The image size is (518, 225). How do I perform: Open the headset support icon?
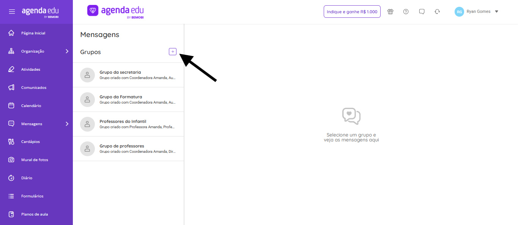pyautogui.click(x=437, y=11)
